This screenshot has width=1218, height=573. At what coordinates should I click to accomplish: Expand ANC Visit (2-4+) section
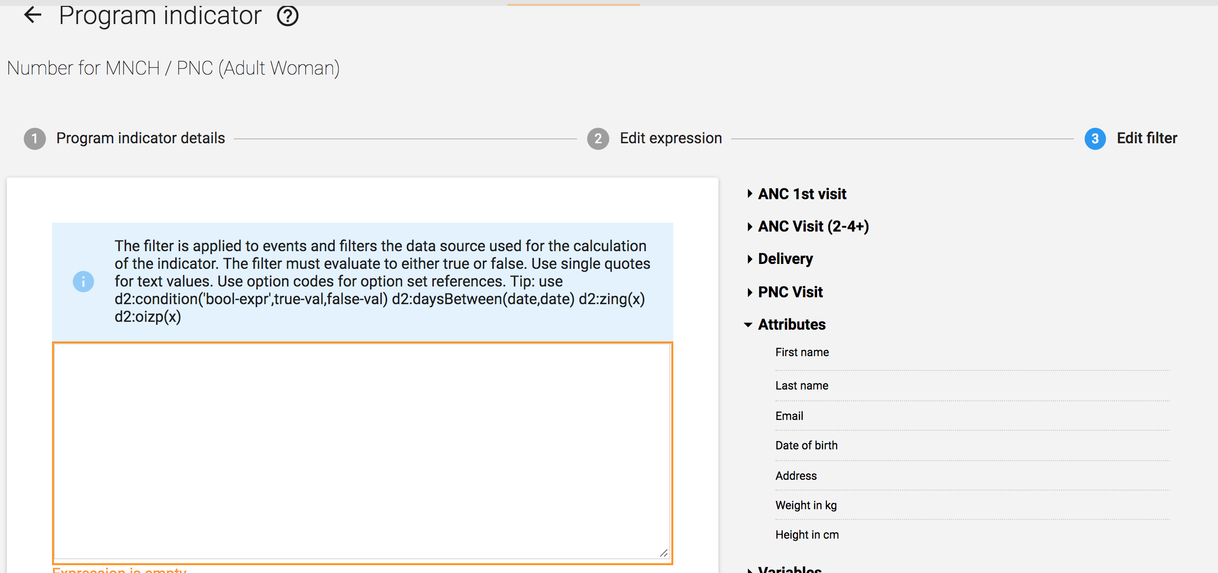point(813,226)
